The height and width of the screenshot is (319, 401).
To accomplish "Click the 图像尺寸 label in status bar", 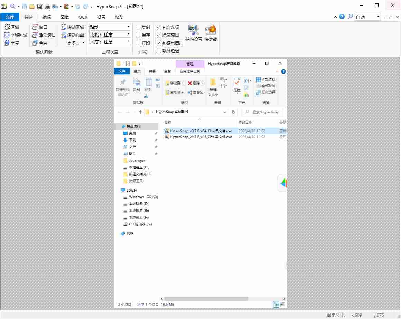I will 336,315.
